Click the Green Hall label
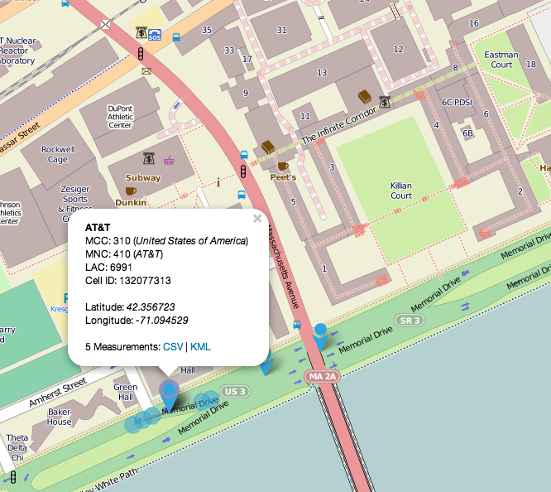Image resolution: width=551 pixels, height=492 pixels. (126, 392)
